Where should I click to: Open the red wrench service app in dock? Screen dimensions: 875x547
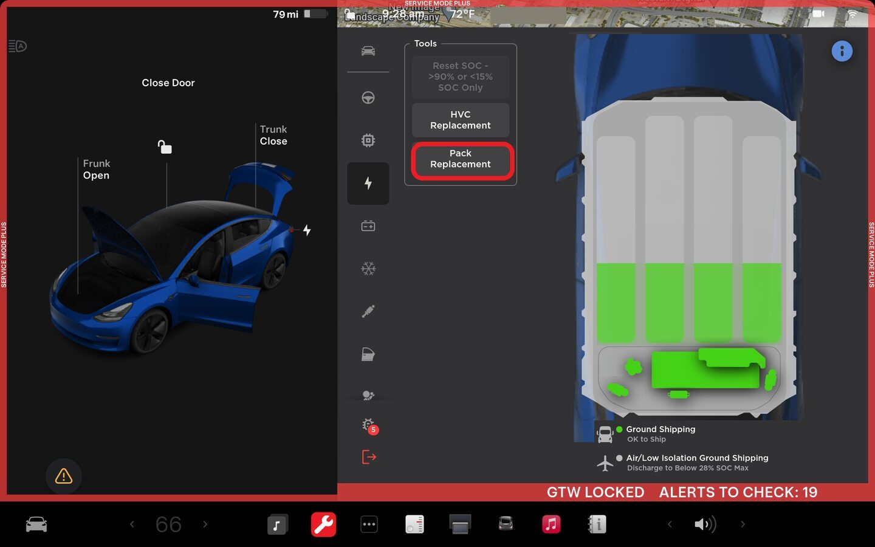click(x=323, y=524)
